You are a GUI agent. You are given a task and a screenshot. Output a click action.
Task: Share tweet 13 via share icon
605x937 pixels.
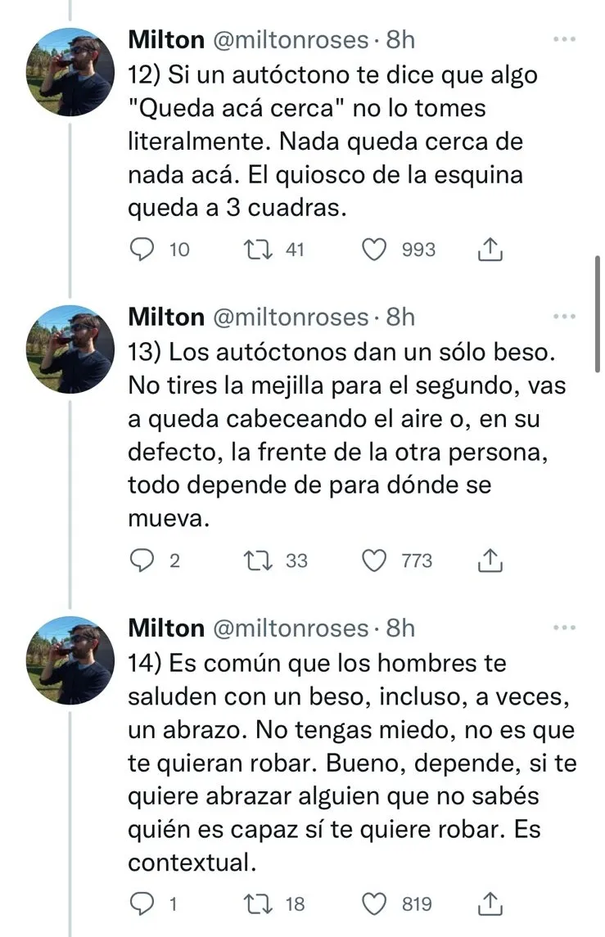pos(489,560)
